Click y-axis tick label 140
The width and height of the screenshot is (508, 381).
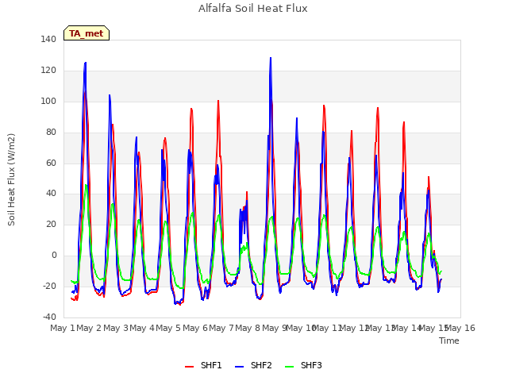click(x=48, y=39)
